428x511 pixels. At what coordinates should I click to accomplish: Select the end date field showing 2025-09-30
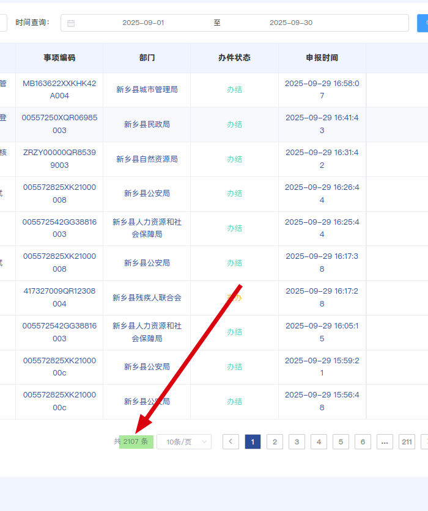pos(290,23)
